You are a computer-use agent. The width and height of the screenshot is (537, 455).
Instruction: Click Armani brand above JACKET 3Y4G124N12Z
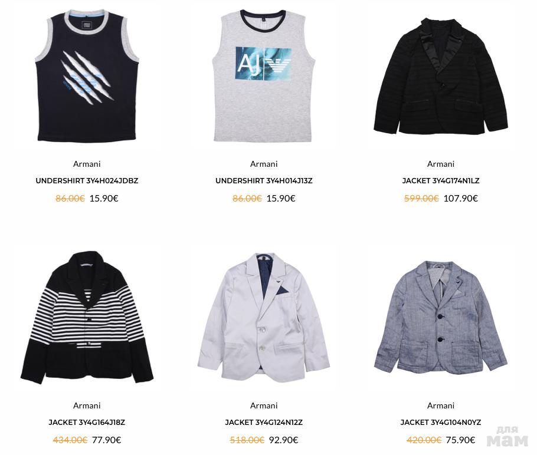264,405
